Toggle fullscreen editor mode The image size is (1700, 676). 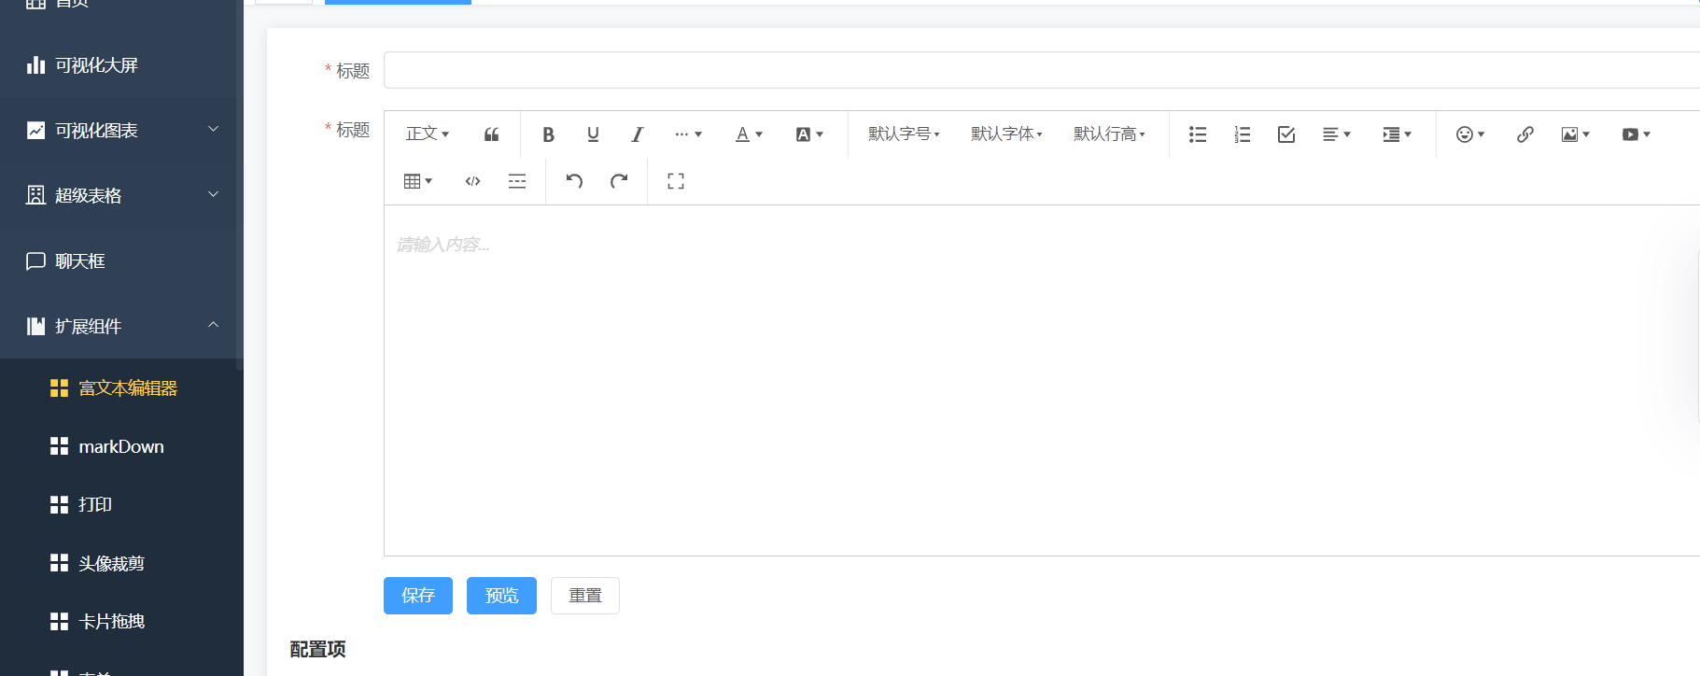coord(676,181)
